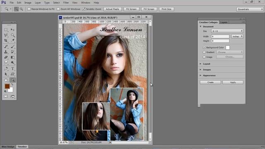Select the Lasso tool

pos(6,35)
